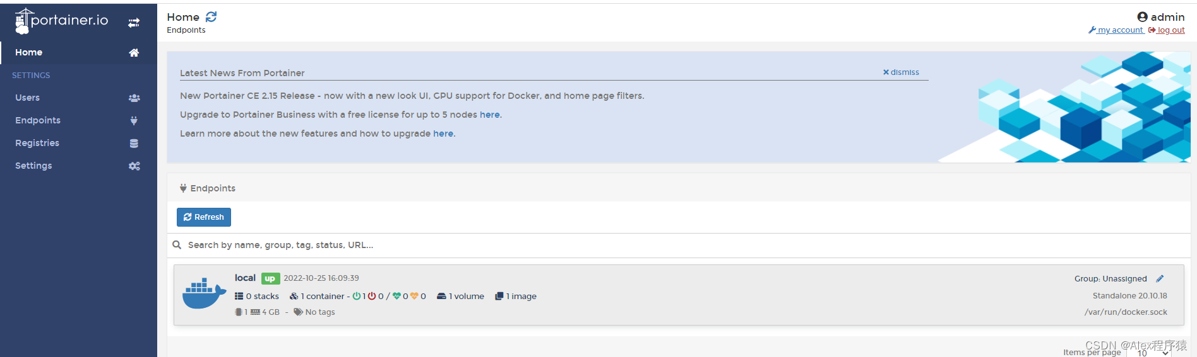
Task: Open the Home menu item
Action: click(x=78, y=53)
